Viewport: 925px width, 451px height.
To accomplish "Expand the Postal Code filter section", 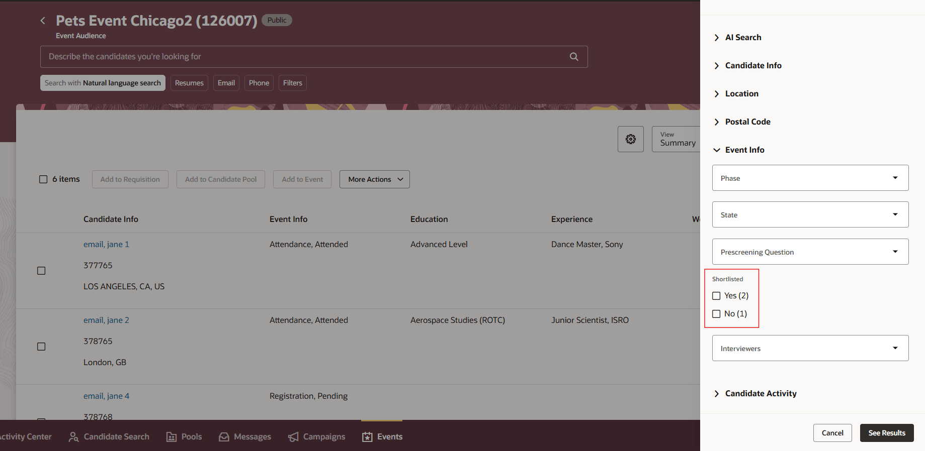I will pos(742,122).
